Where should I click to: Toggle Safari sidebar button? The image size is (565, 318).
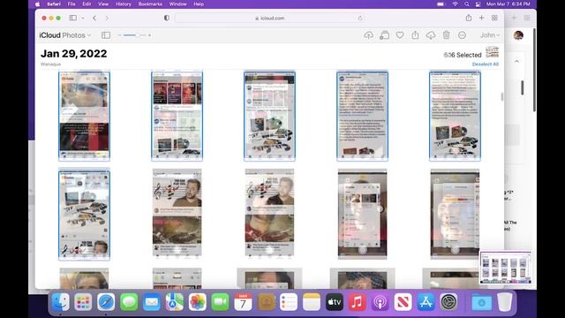[73, 18]
